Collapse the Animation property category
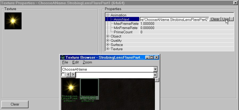This screenshot has height=110, width=239. click(108, 15)
